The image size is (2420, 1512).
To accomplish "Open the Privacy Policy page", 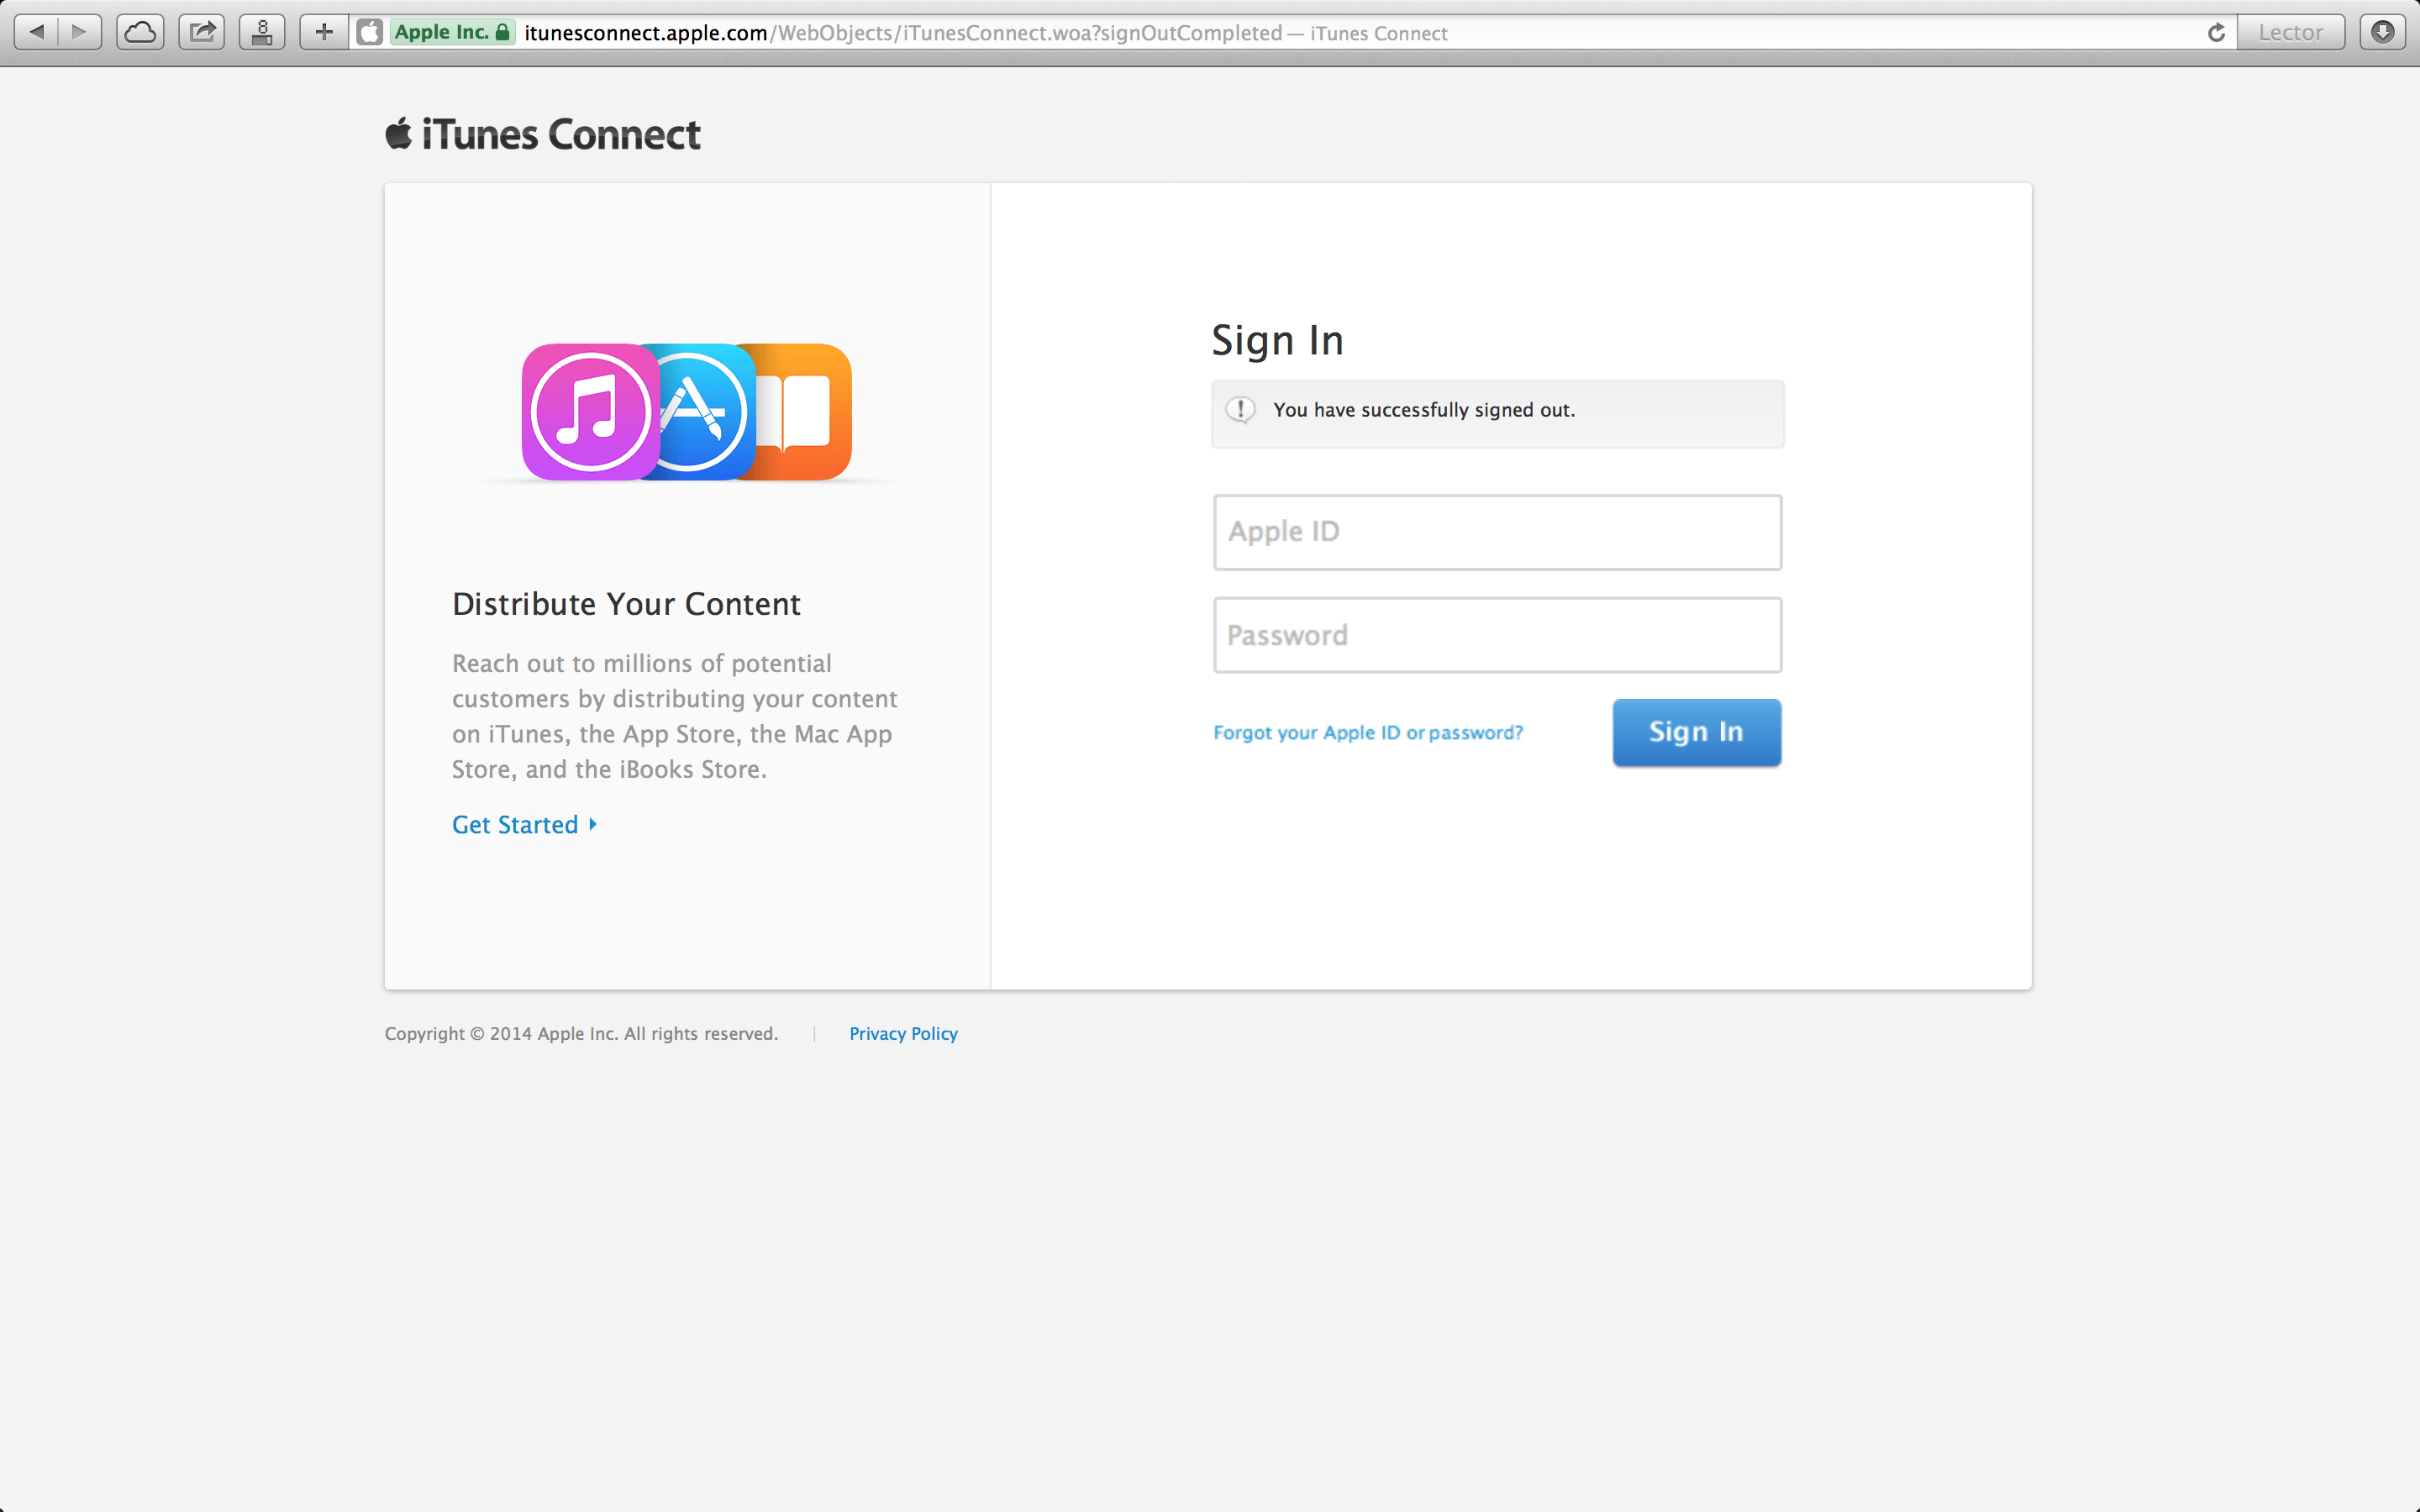I will 903,1033.
